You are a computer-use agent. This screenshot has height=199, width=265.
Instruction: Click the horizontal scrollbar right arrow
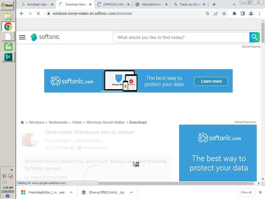[259, 183]
